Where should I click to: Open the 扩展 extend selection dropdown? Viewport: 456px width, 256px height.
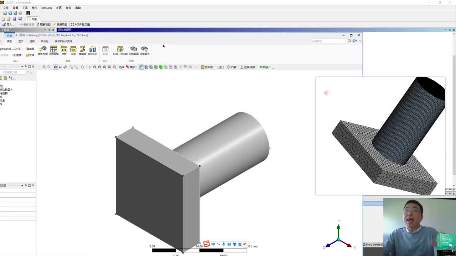coord(232,67)
